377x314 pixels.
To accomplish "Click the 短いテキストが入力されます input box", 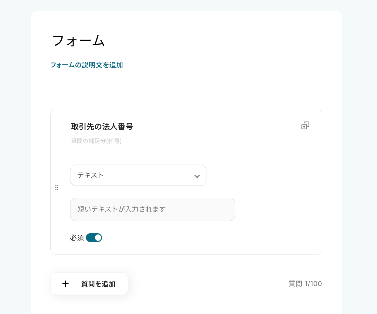I will pyautogui.click(x=152, y=209).
